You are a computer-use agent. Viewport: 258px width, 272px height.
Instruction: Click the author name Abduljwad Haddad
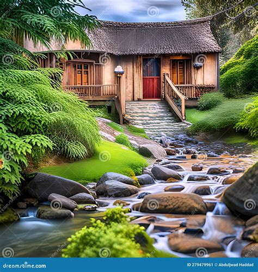pyautogui.click(x=236, y=265)
